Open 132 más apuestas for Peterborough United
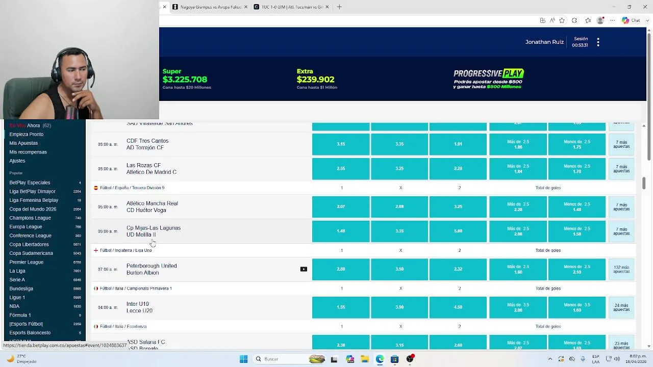Image resolution: width=653 pixels, height=367 pixels. (x=621, y=270)
